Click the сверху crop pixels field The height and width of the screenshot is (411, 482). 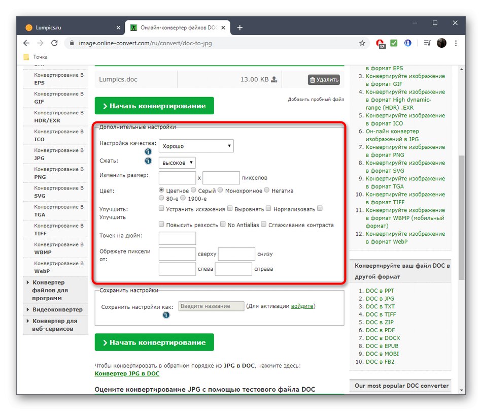click(x=178, y=254)
